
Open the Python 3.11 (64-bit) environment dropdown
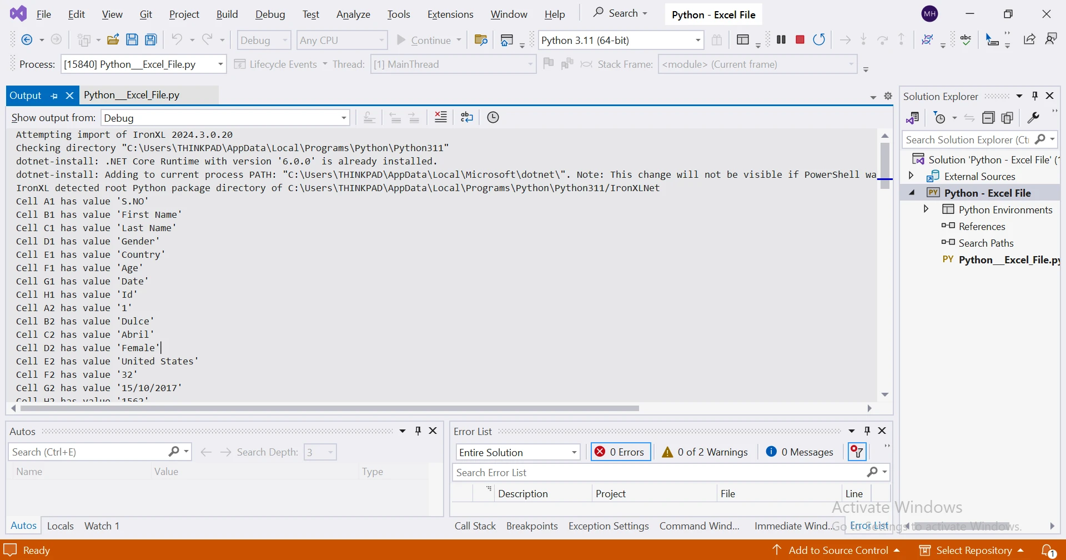pos(697,40)
